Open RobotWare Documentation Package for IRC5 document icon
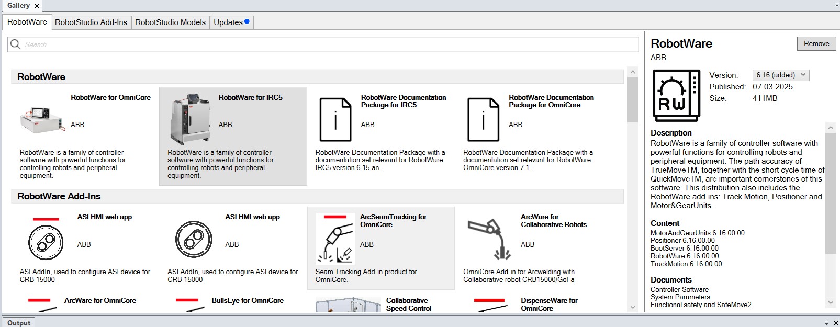 click(x=335, y=119)
